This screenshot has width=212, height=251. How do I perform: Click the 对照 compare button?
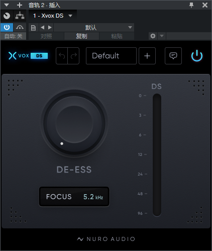click(x=46, y=36)
